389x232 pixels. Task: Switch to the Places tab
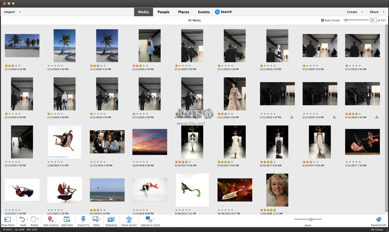coord(183,12)
